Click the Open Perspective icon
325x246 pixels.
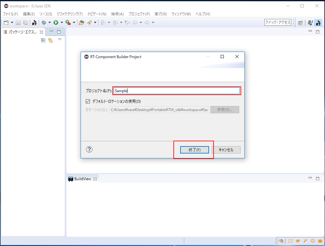[301, 22]
